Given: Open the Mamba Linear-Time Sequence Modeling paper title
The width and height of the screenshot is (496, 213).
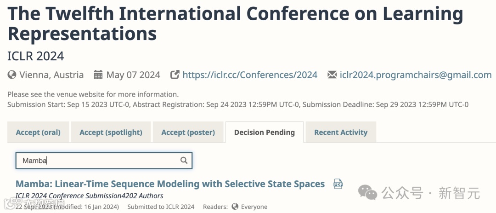Looking at the screenshot, I should 170,184.
